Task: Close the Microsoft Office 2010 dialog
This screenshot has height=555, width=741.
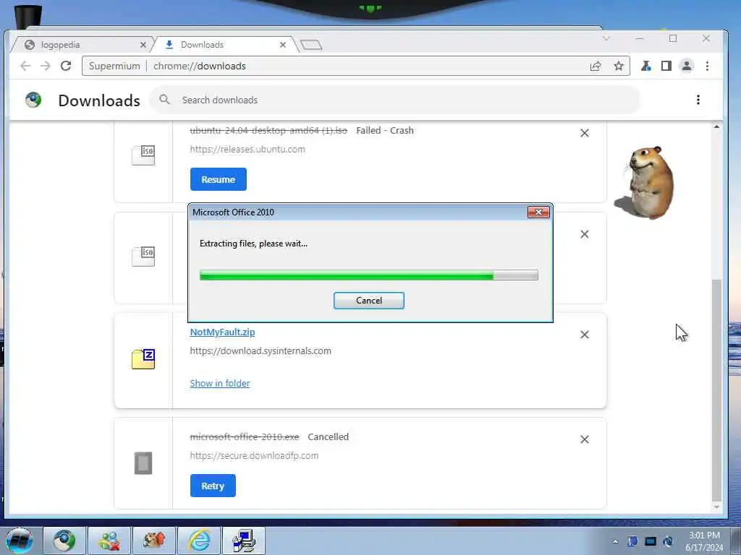Action: (538, 212)
